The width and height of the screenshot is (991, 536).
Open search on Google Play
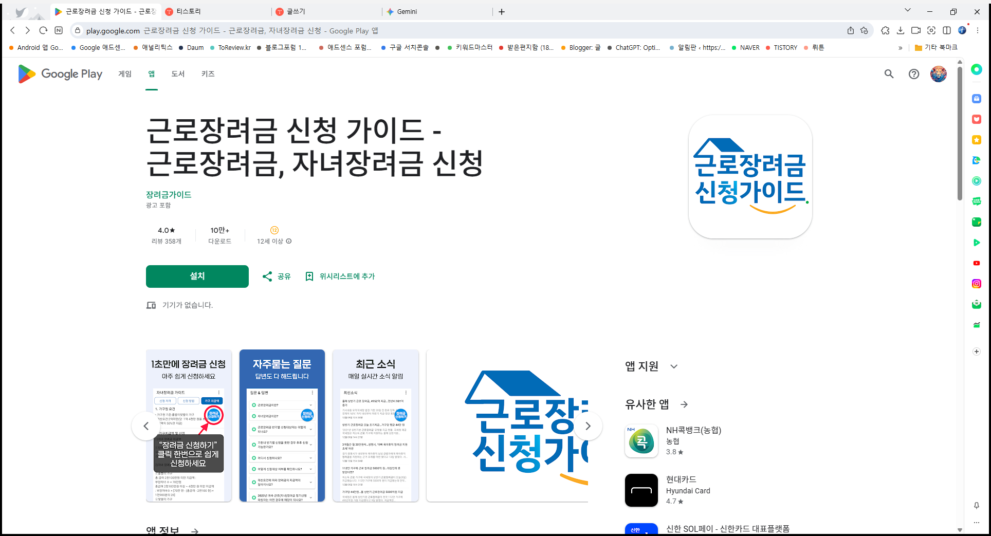pyautogui.click(x=889, y=74)
